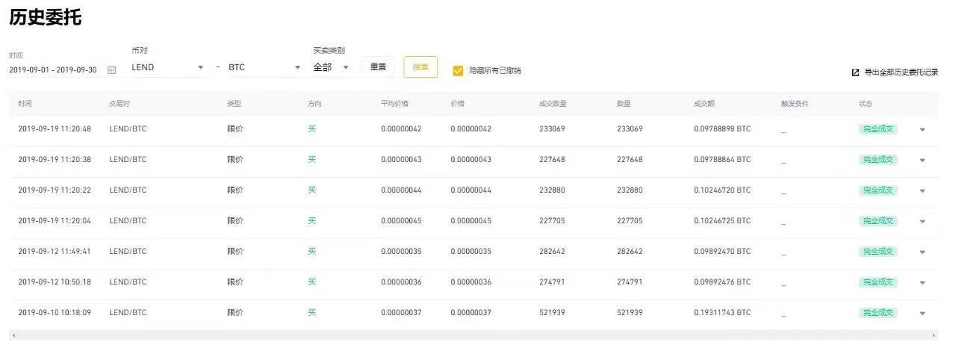Expand order details for the 11:20:22 row

tap(922, 190)
